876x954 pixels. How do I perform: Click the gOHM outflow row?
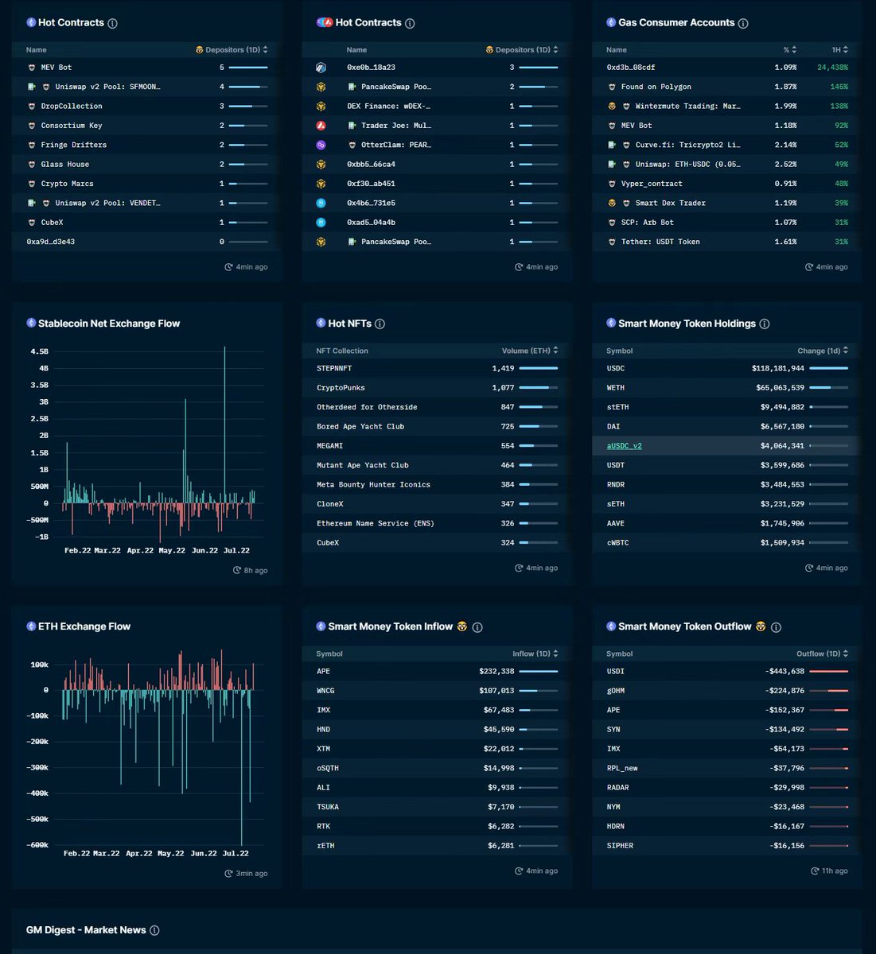[x=727, y=691]
